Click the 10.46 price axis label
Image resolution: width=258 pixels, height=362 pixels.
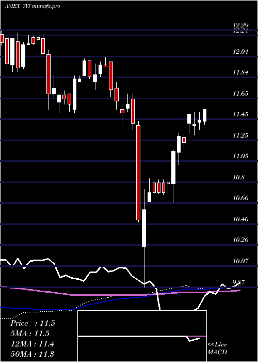pos(240,219)
